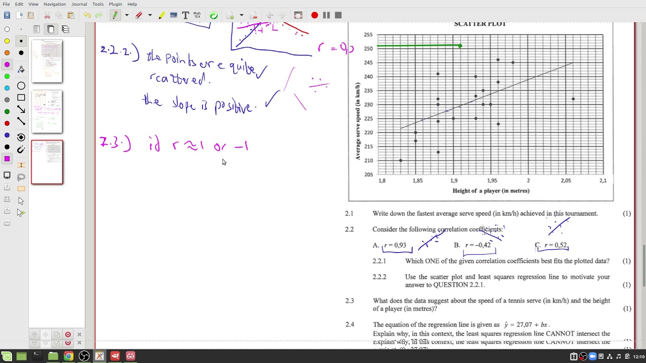Toggle fullscreen mode icon
The height and width of the screenshot is (363, 646).
point(298,15)
